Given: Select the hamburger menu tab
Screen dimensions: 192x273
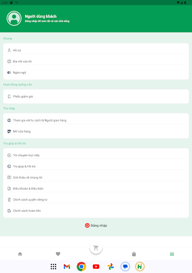Looking at the screenshot, I should point(172,254).
